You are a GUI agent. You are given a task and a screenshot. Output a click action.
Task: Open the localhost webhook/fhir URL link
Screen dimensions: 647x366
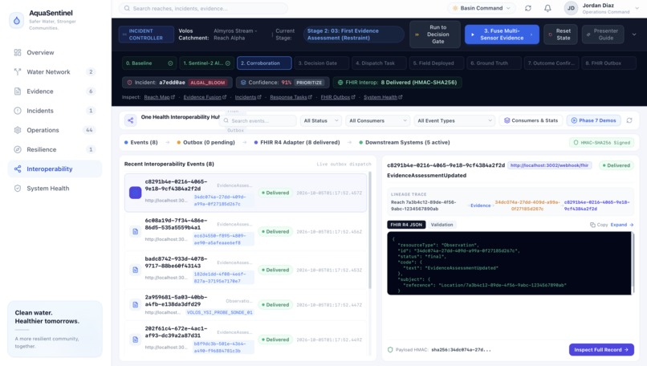pyautogui.click(x=549, y=165)
